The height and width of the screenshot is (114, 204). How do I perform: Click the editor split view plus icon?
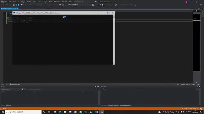[197, 11]
